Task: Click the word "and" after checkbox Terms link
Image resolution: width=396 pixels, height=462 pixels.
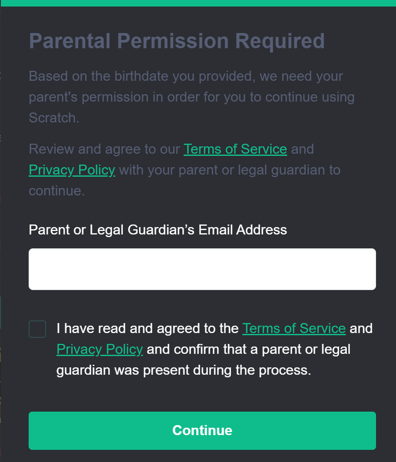Action: coord(361,328)
